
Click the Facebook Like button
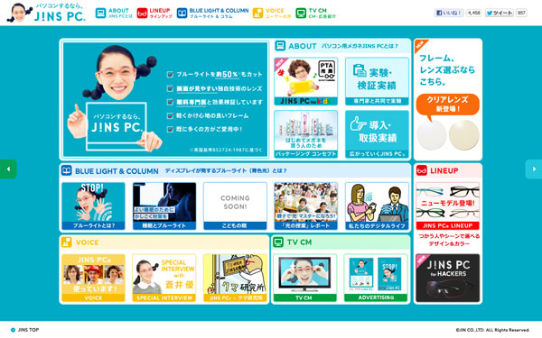(449, 13)
